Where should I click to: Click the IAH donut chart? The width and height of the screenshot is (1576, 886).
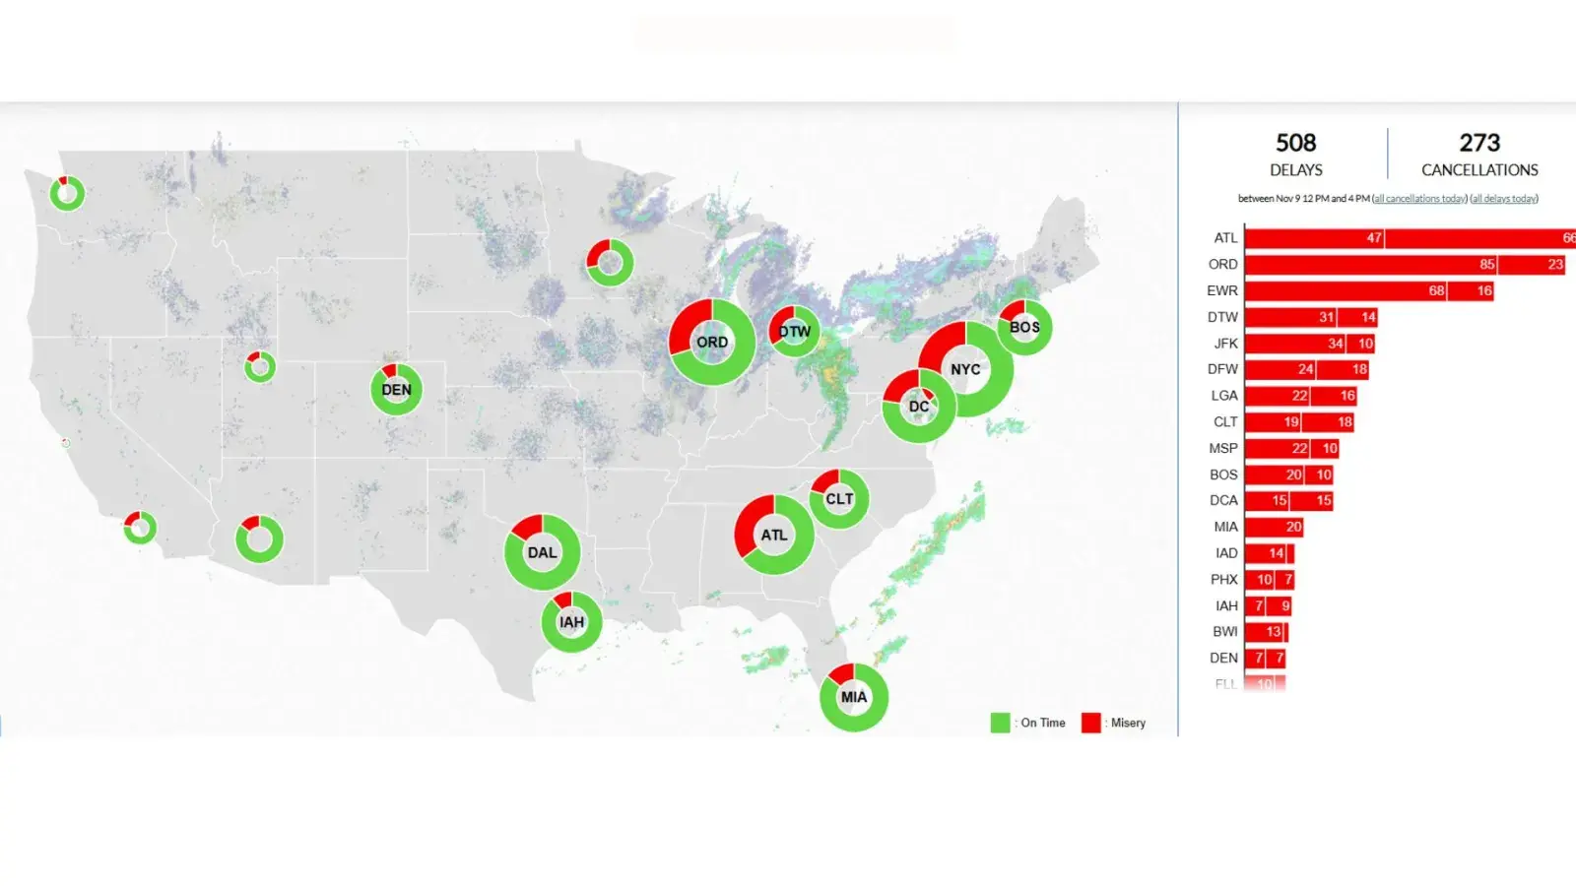coord(571,620)
